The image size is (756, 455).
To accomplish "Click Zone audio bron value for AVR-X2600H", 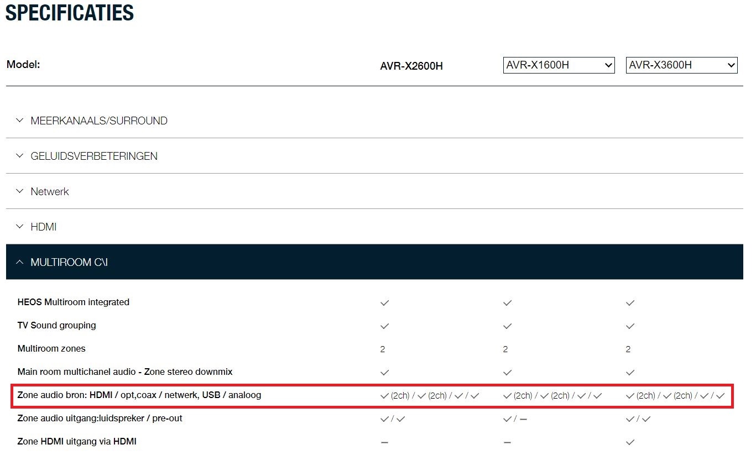I will (x=430, y=396).
